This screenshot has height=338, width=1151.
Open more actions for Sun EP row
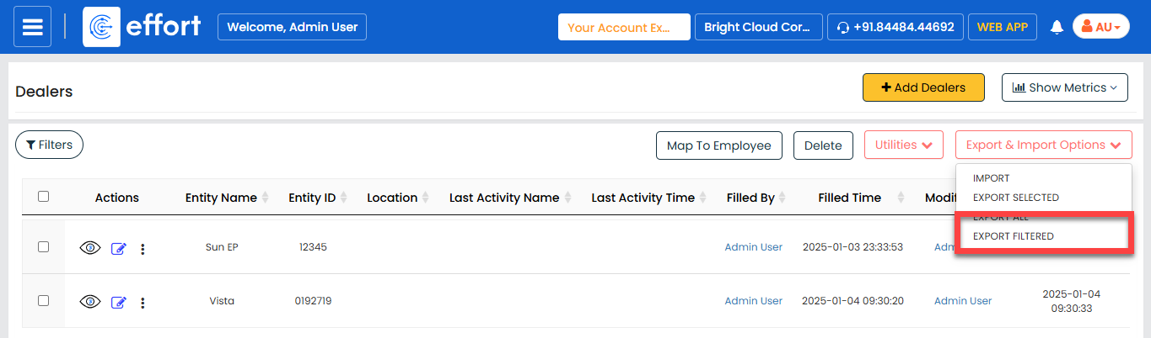(x=143, y=249)
